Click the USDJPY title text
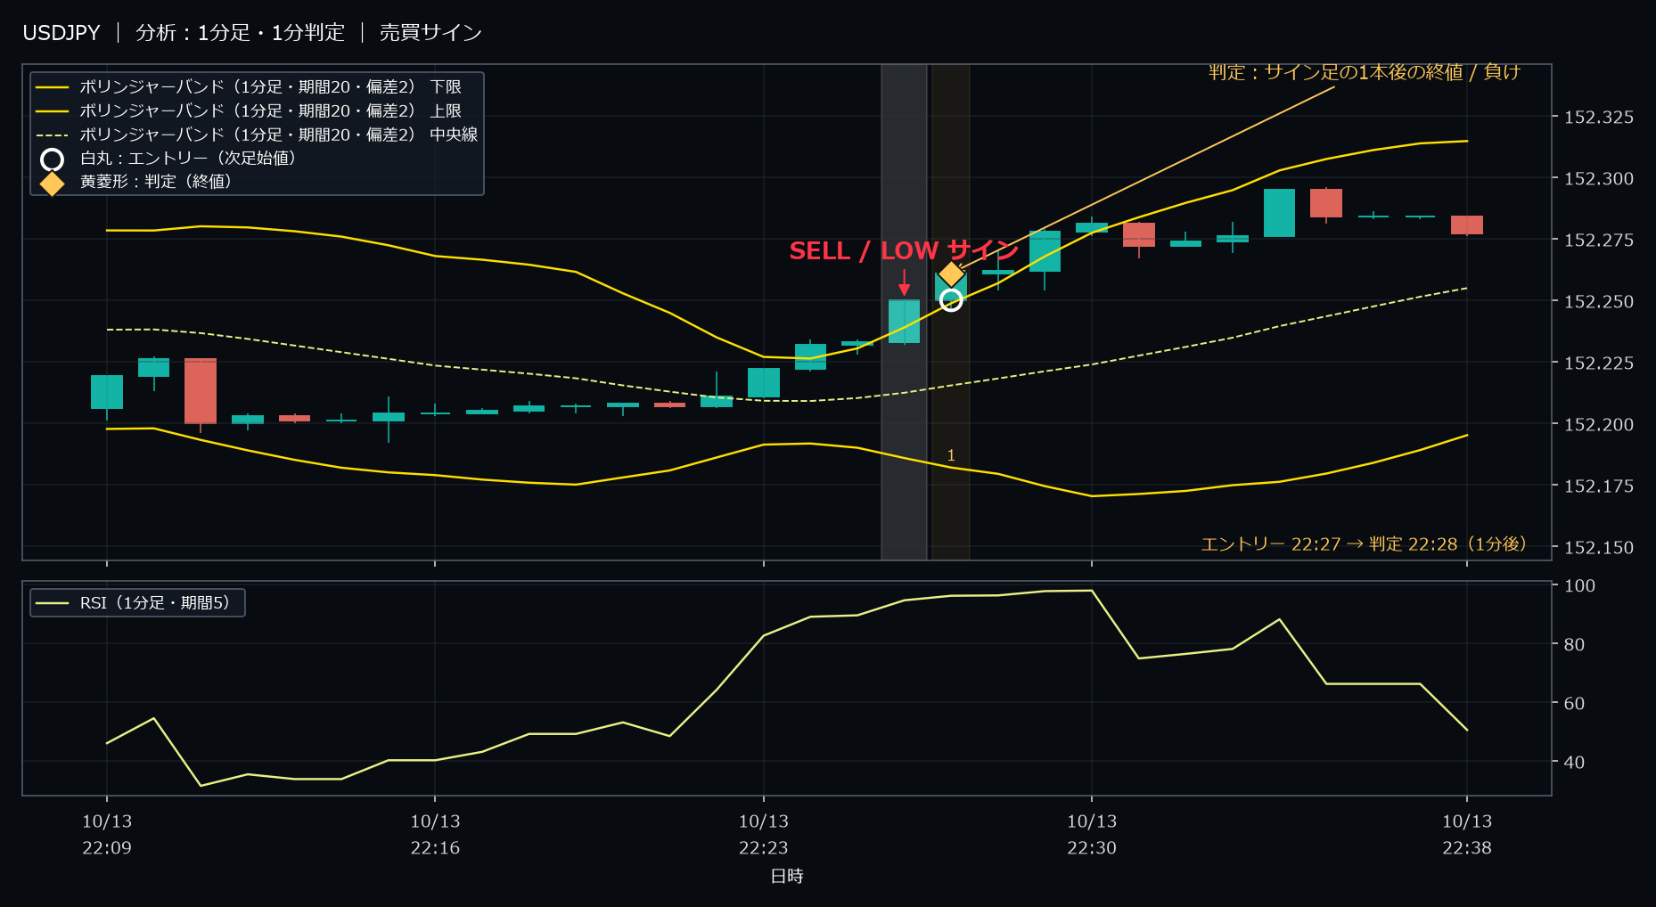The width and height of the screenshot is (1656, 907). pyautogui.click(x=61, y=33)
